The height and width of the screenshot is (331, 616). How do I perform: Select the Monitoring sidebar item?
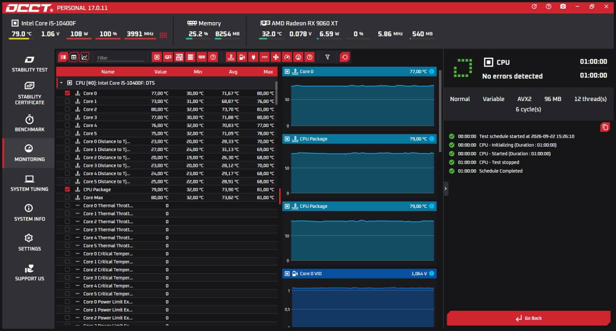[x=29, y=153]
